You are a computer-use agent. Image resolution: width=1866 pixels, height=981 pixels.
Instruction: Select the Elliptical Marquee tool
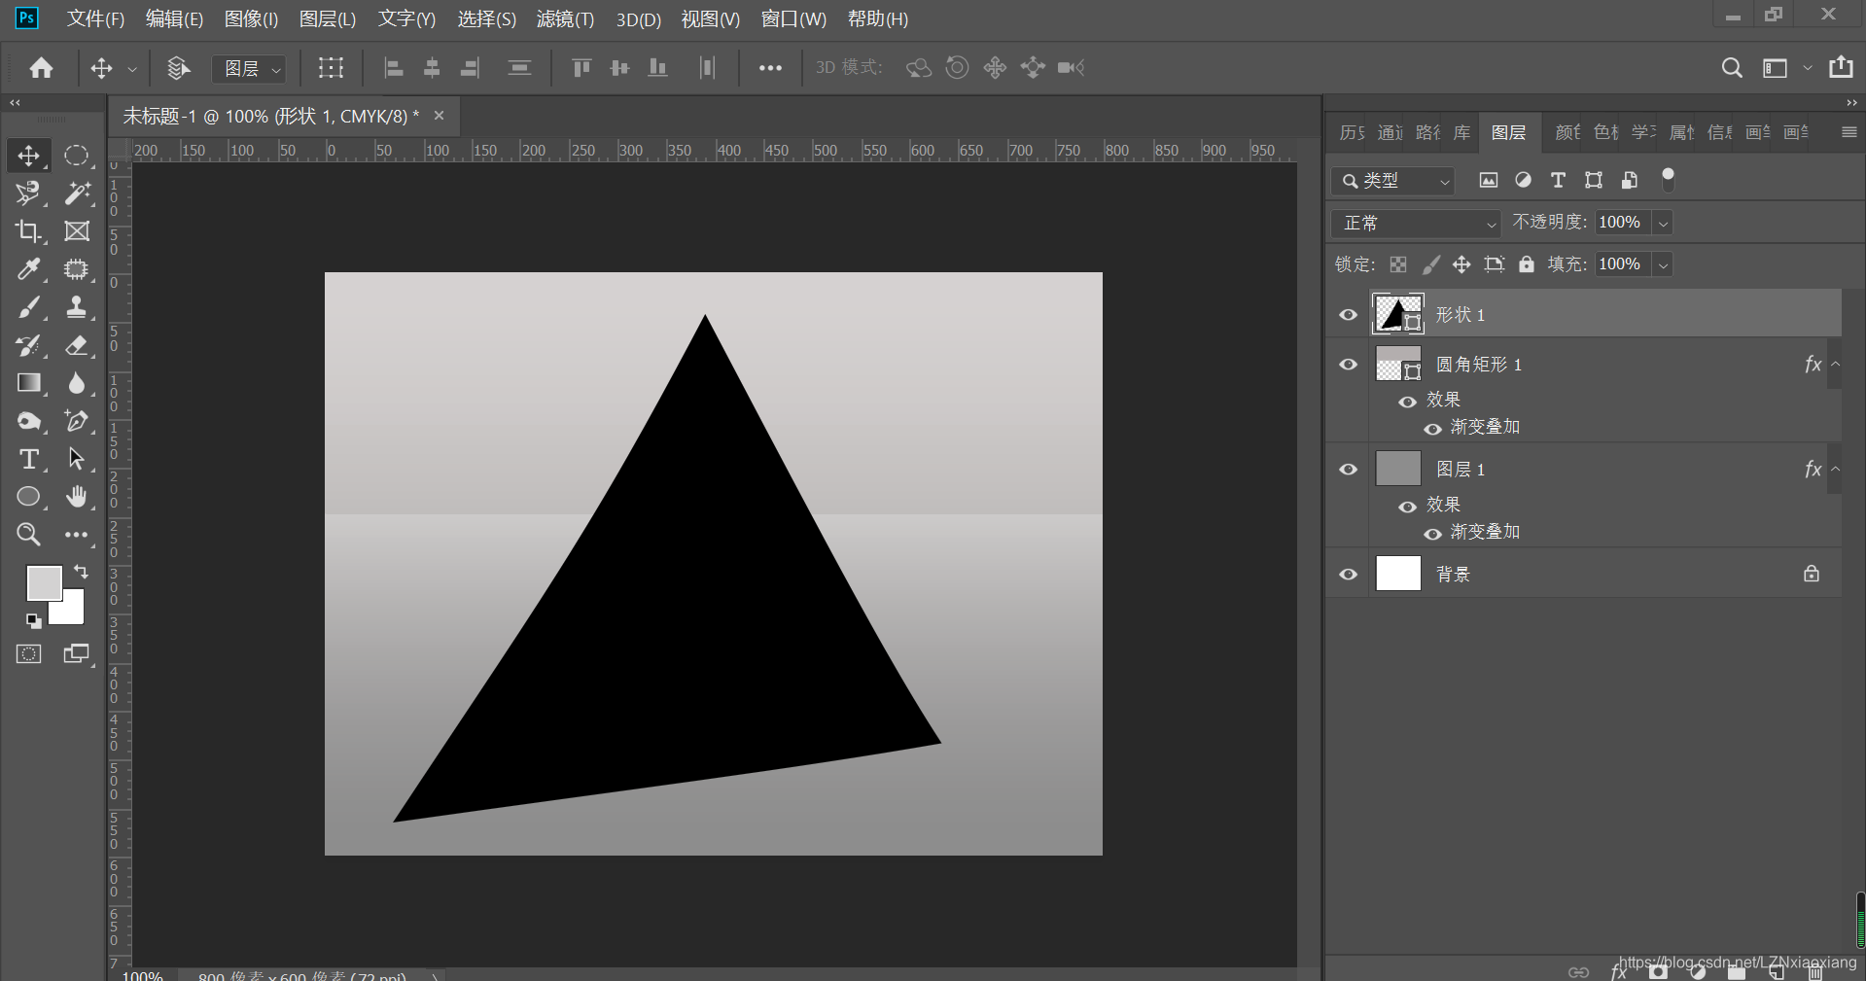(x=76, y=156)
